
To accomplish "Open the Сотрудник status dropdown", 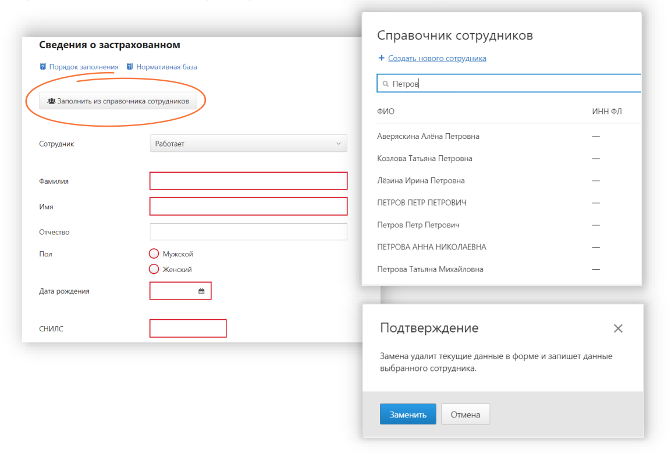I will [248, 144].
